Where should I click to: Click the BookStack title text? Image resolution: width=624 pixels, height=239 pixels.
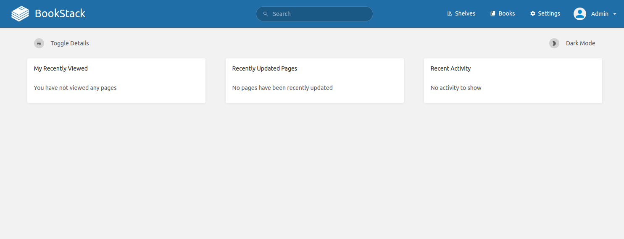pyautogui.click(x=60, y=14)
